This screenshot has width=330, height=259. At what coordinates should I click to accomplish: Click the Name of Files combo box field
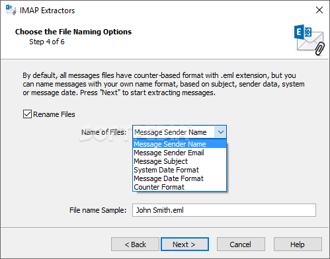point(179,132)
